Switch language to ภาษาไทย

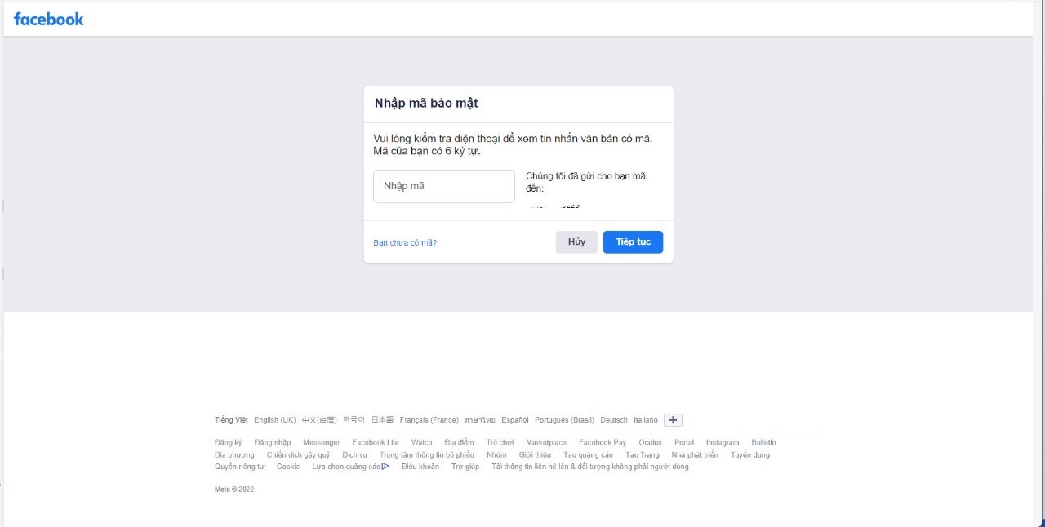[x=480, y=420]
